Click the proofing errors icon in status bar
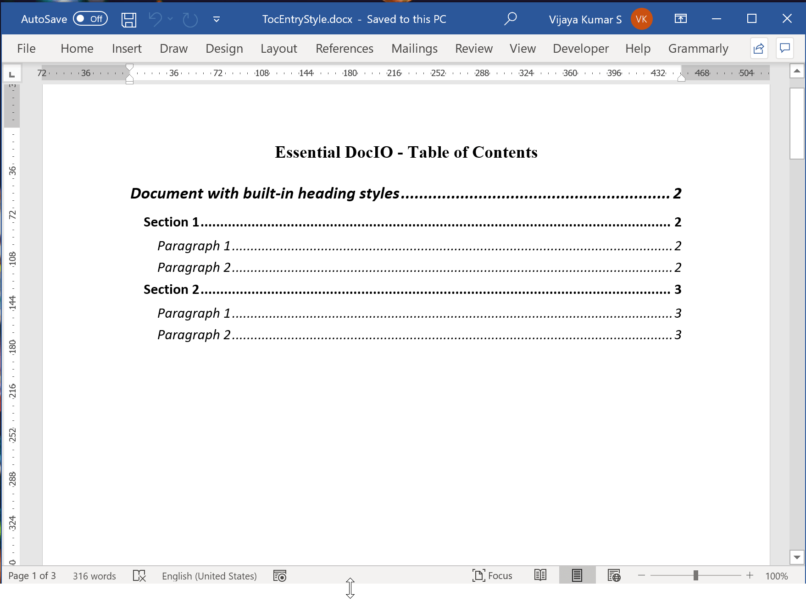Viewport: 806px width, 607px height. coord(139,575)
